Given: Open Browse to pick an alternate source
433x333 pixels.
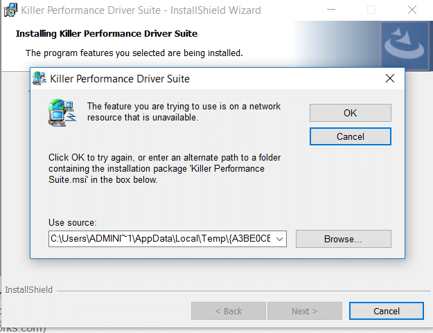Looking at the screenshot, I should click(343, 239).
